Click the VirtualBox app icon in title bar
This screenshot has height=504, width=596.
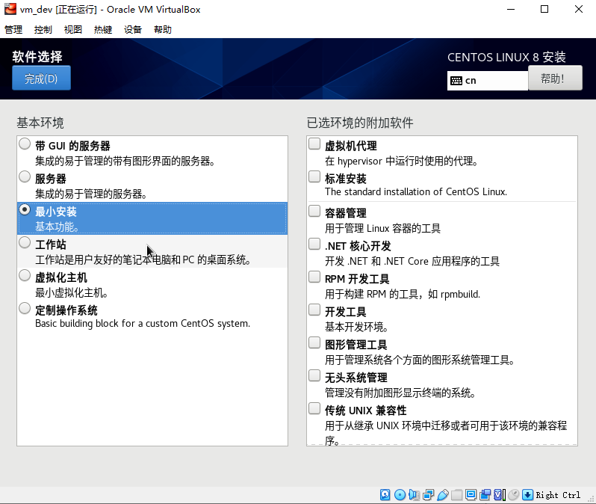coord(10,9)
